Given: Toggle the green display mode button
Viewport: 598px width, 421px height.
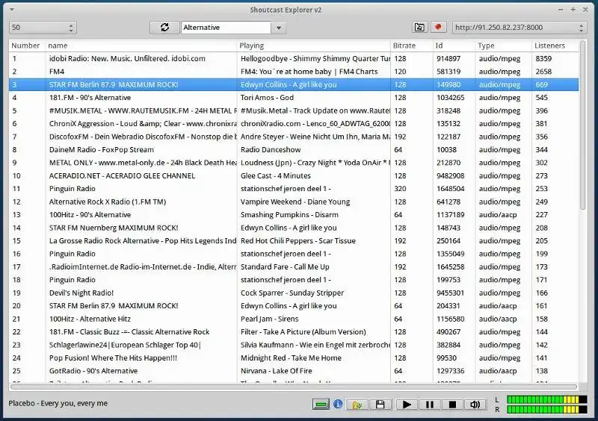Looking at the screenshot, I should (321, 405).
